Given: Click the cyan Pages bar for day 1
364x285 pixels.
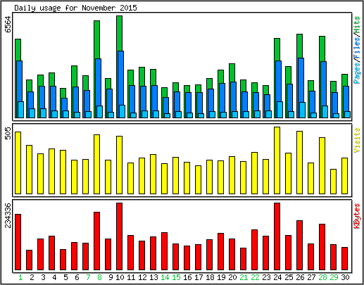Looking at the screenshot, I should 20,110.
